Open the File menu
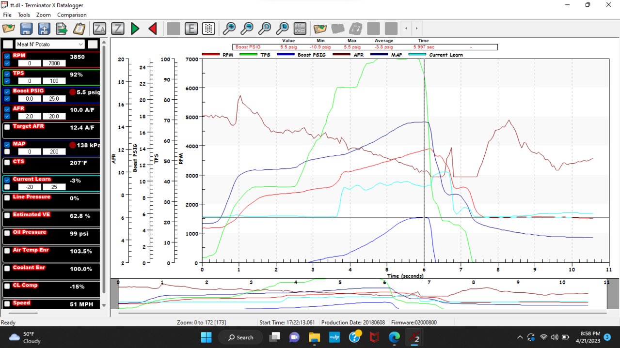Screen dimensions: 620x348 click(7, 15)
